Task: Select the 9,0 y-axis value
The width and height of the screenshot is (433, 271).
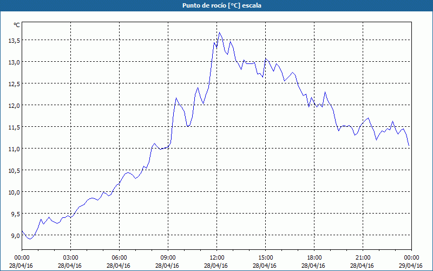Action: click(x=15, y=236)
